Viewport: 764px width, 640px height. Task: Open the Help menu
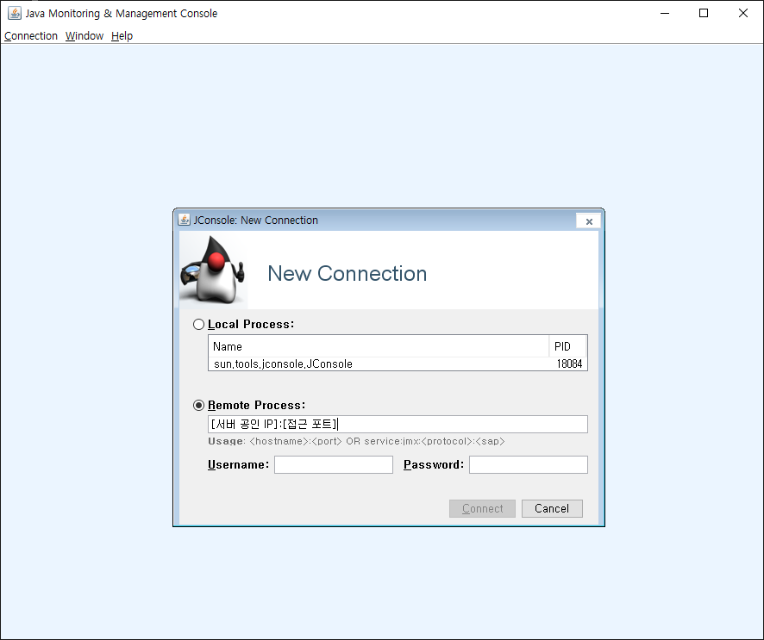[x=122, y=36]
